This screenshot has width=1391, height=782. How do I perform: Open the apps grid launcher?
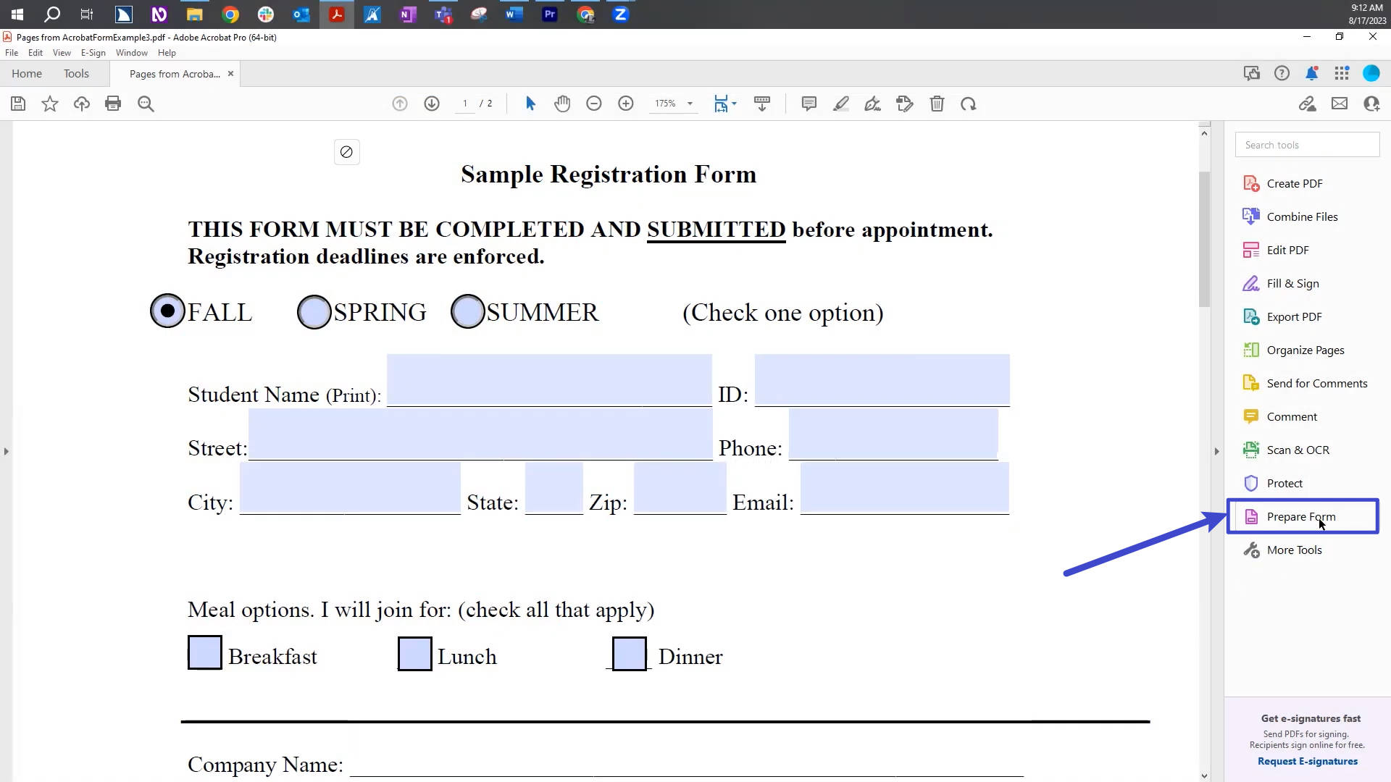(x=1342, y=73)
